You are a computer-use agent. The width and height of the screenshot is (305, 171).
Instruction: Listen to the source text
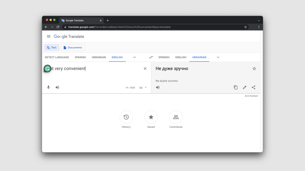click(57, 87)
